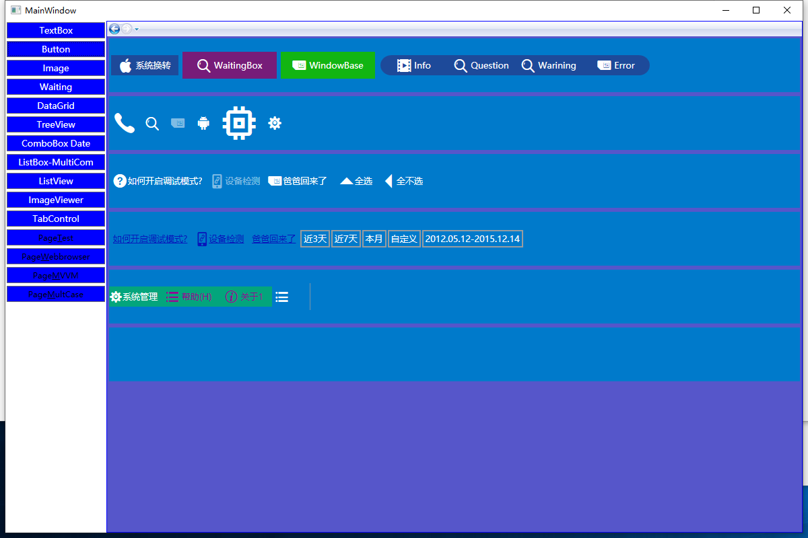This screenshot has height=538, width=808.
Task: Open the PageTest page
Action: [x=56, y=237]
